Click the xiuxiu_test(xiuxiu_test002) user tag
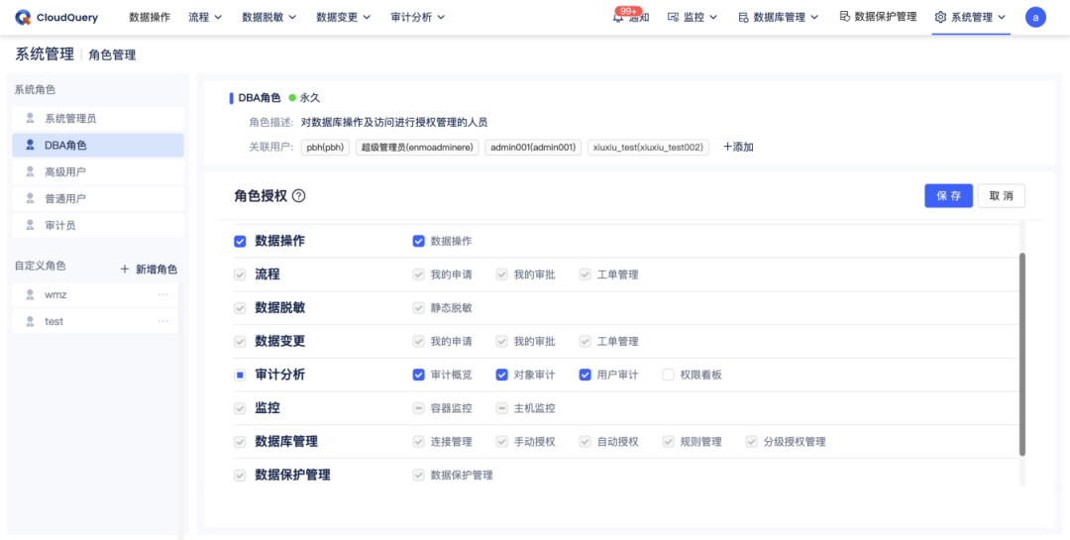The width and height of the screenshot is (1070, 540). point(648,147)
